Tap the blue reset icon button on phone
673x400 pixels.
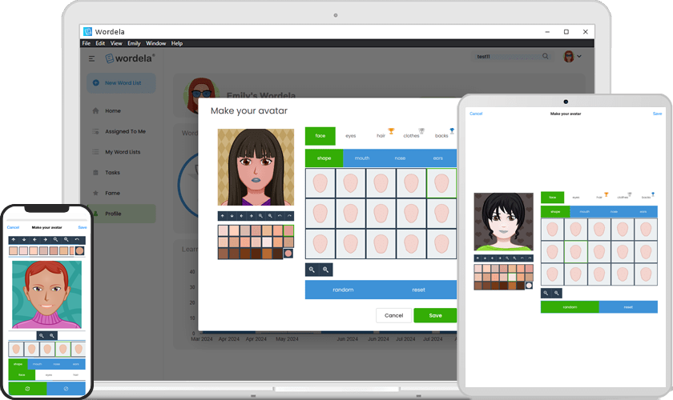66,389
